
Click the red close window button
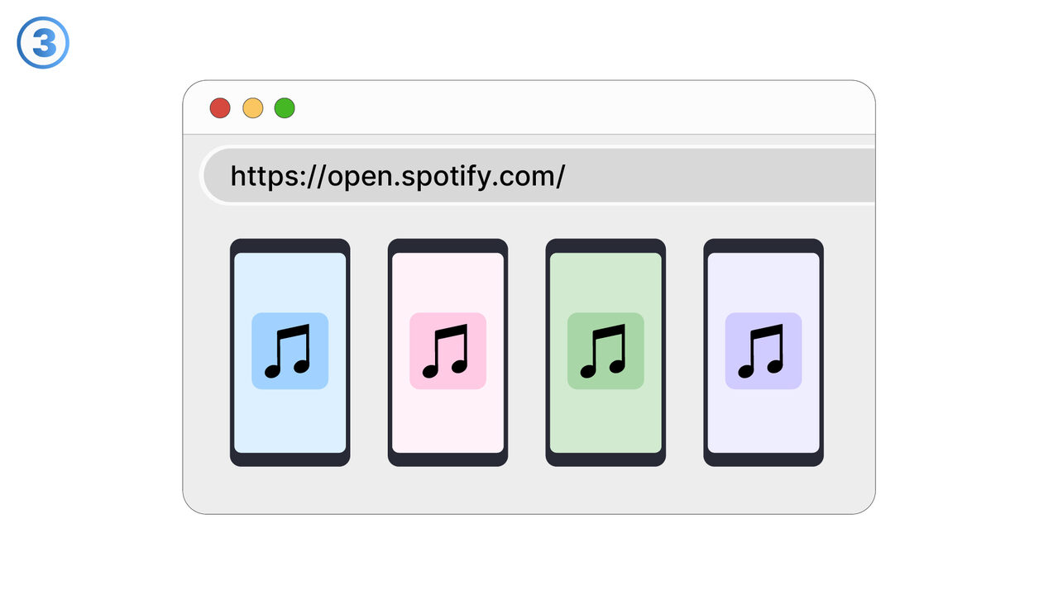coord(220,108)
